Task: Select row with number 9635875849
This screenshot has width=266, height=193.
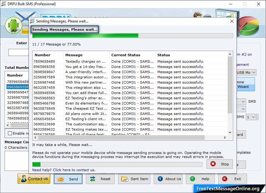Action: point(130,108)
